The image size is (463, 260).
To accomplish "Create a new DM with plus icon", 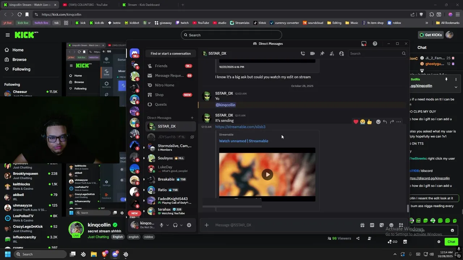I will tap(192, 118).
